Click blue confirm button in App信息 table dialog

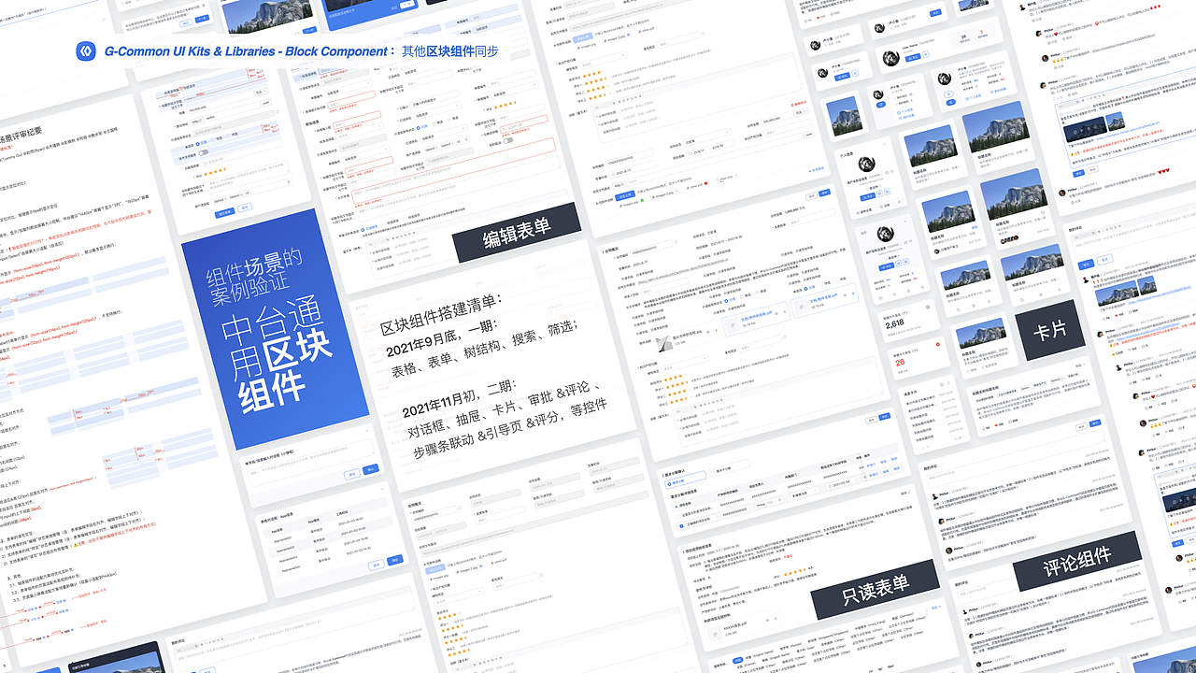(395, 560)
